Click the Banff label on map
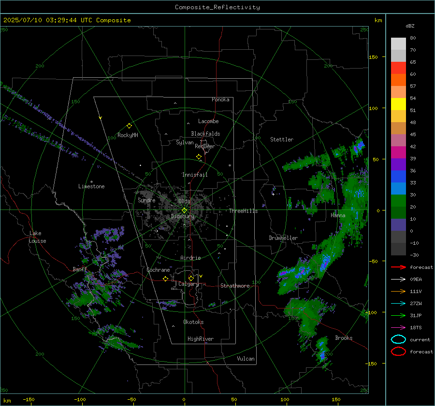Screen dimensions: 435x406 coord(80,269)
